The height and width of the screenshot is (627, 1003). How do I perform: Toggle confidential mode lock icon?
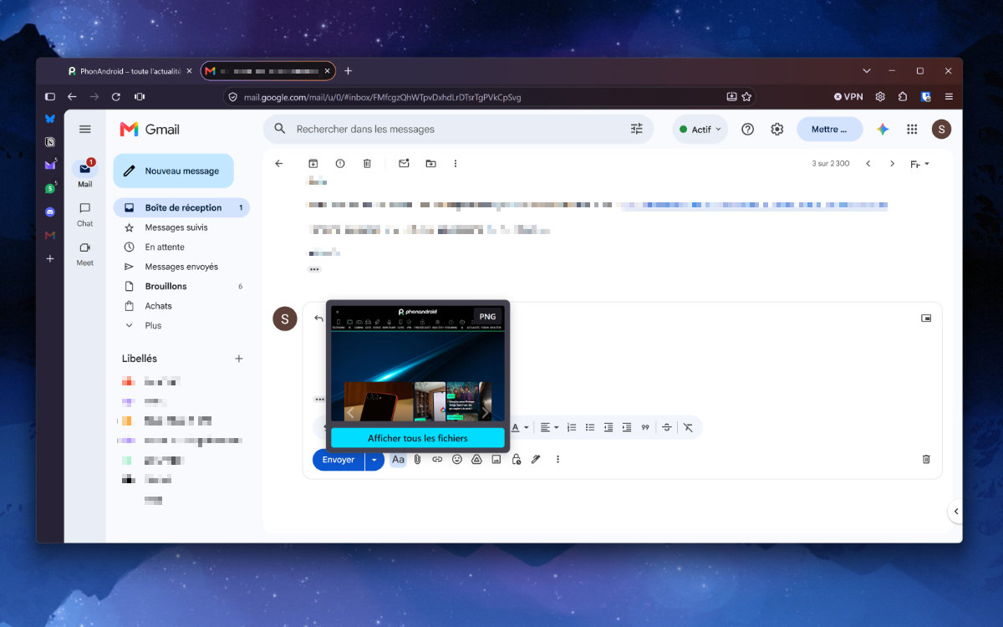517,459
